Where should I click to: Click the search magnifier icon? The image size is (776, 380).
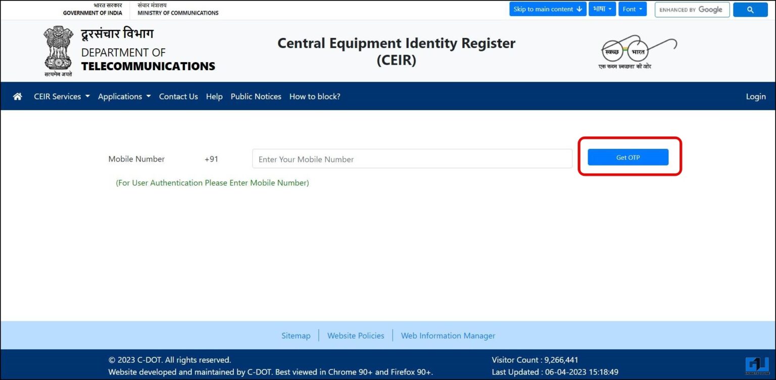click(750, 9)
